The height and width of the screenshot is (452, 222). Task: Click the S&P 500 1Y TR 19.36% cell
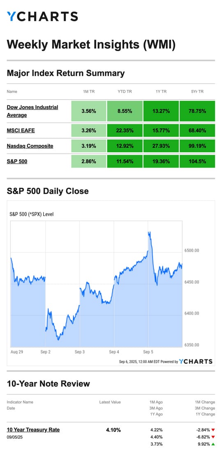click(161, 161)
